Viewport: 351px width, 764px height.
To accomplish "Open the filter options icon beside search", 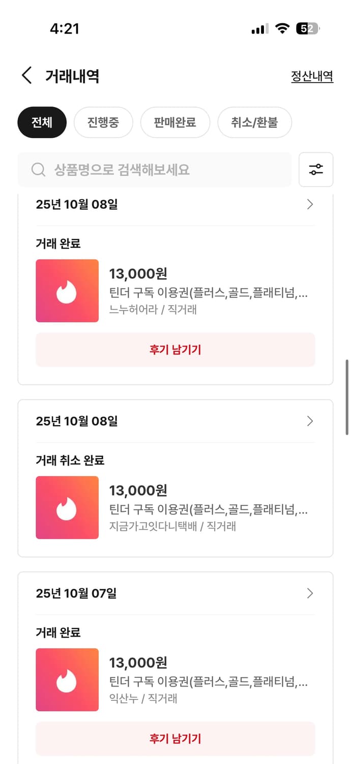I will pos(316,170).
